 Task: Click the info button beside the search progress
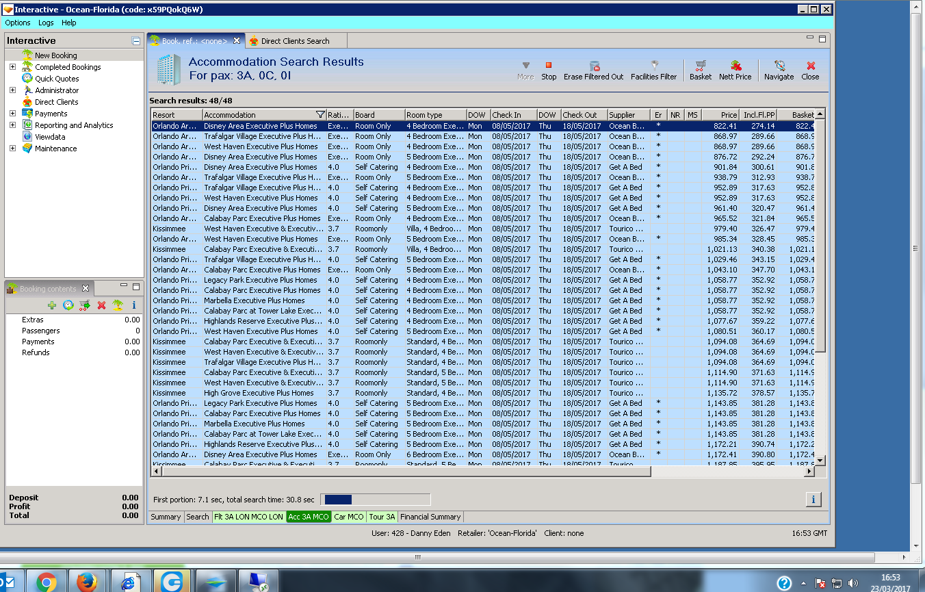pyautogui.click(x=813, y=500)
